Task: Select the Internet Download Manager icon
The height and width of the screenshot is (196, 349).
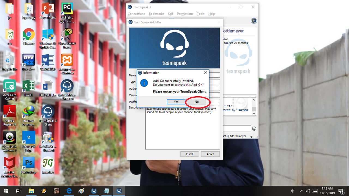Action: coord(29,115)
